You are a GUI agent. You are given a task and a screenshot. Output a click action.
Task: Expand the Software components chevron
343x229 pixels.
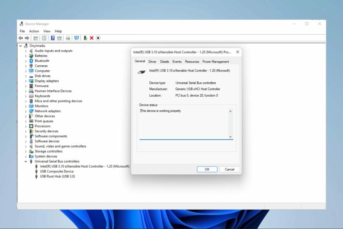[26, 137]
